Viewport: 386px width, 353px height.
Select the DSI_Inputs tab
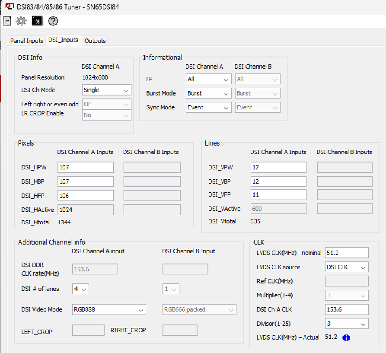[x=63, y=40]
